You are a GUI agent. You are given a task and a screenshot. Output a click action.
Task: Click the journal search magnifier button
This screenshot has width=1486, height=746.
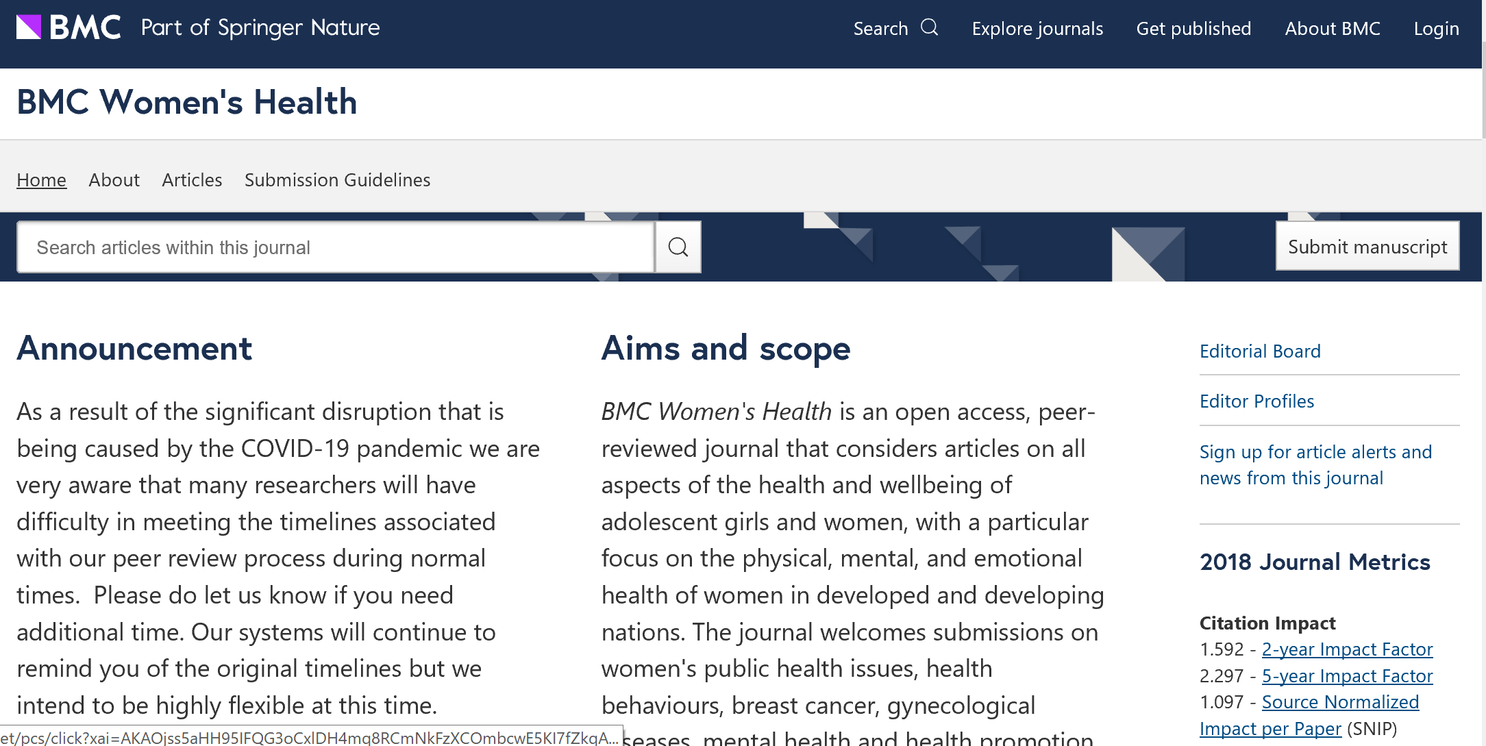[678, 247]
